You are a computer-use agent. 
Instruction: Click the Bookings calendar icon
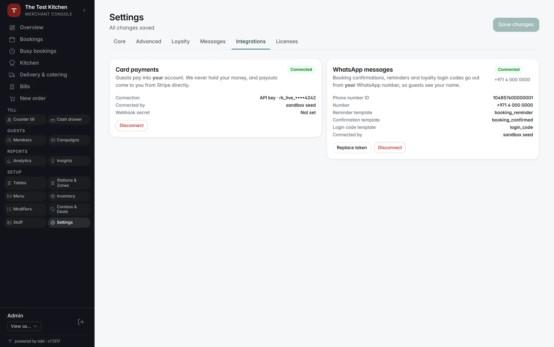(12, 39)
